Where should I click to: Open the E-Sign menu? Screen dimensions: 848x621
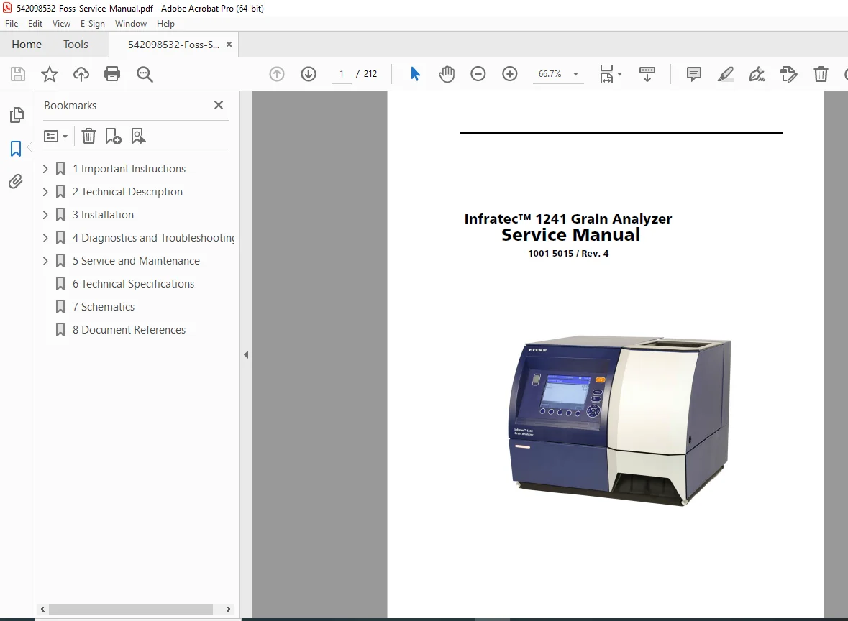[x=93, y=24]
